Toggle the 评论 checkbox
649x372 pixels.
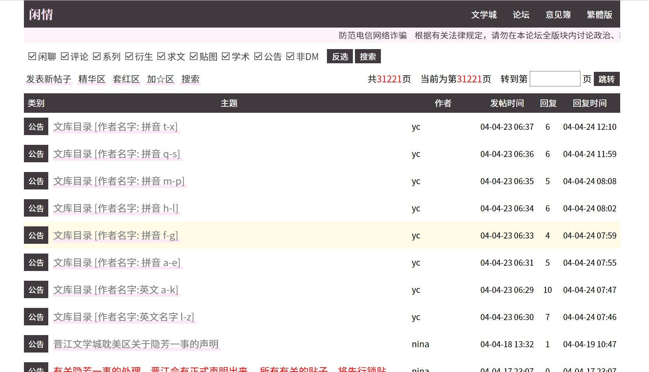pyautogui.click(x=64, y=56)
